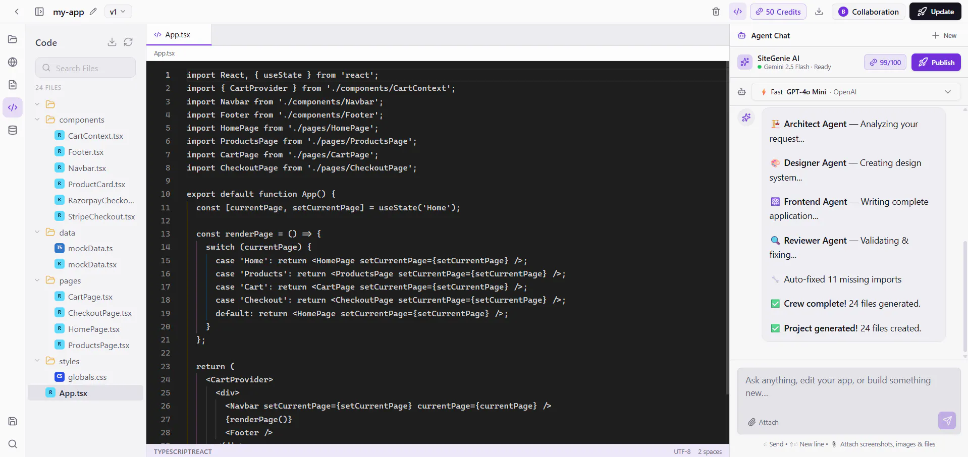The image size is (968, 457).
Task: Open the 50 Credits button
Action: 778,12
